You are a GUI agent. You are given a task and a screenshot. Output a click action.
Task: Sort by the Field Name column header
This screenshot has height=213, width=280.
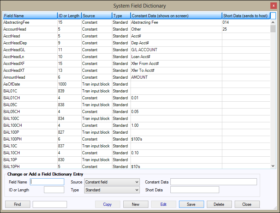coord(30,16)
